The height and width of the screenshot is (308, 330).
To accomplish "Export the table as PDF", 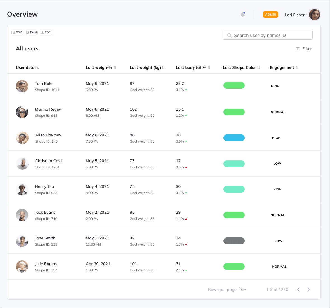I will (46, 32).
